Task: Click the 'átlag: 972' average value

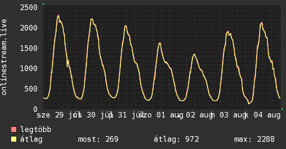Action: pos(176,139)
